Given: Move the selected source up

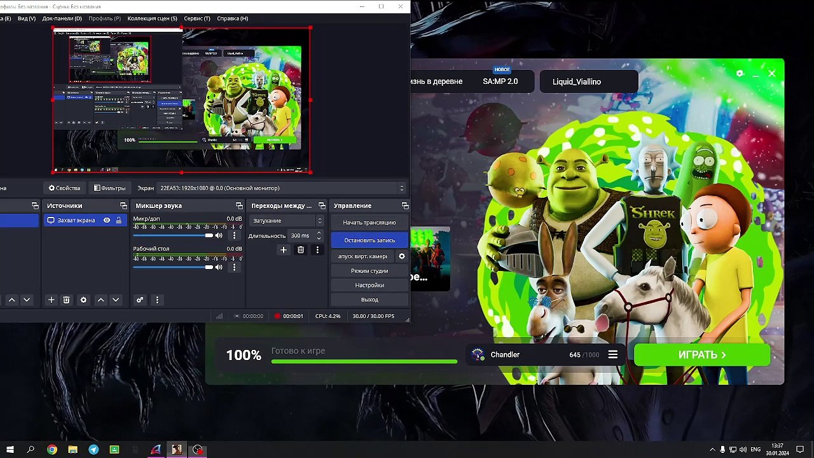Looking at the screenshot, I should pos(100,300).
